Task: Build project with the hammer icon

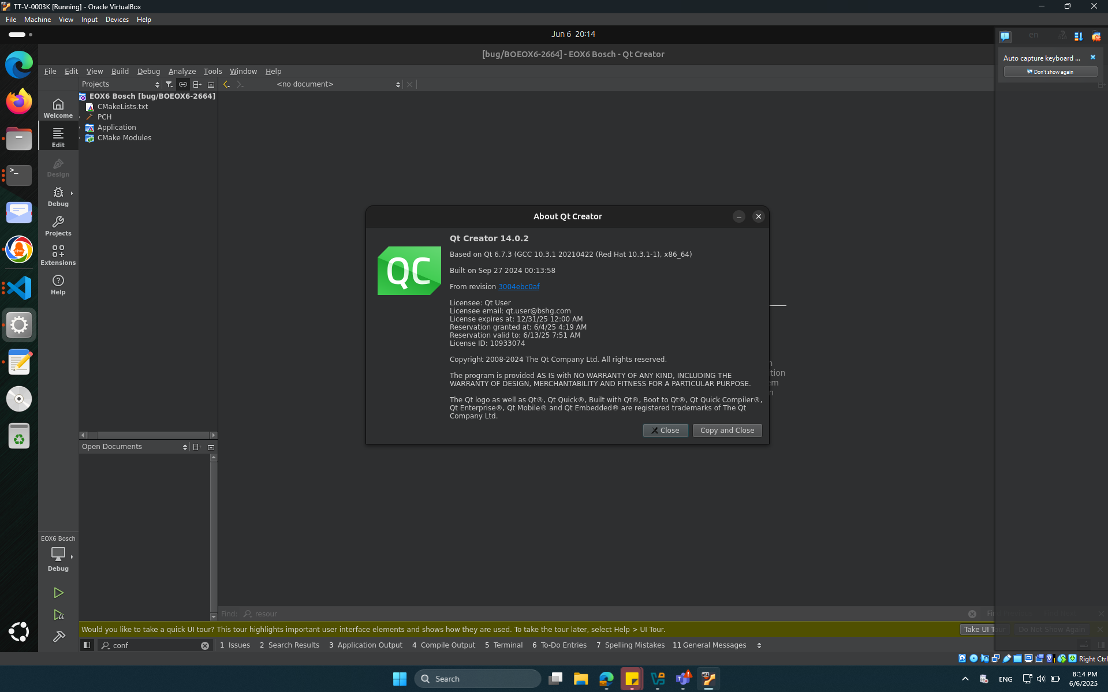Action: pyautogui.click(x=58, y=637)
